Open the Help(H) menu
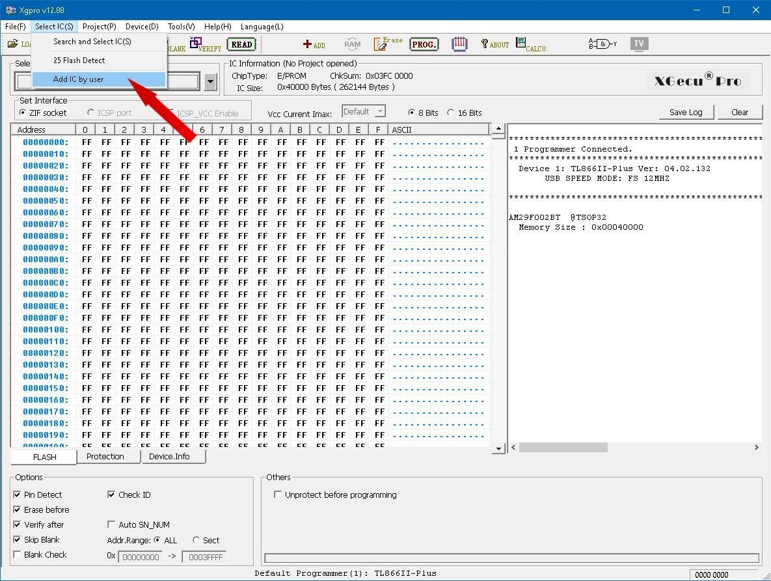The width and height of the screenshot is (771, 581). tap(218, 27)
